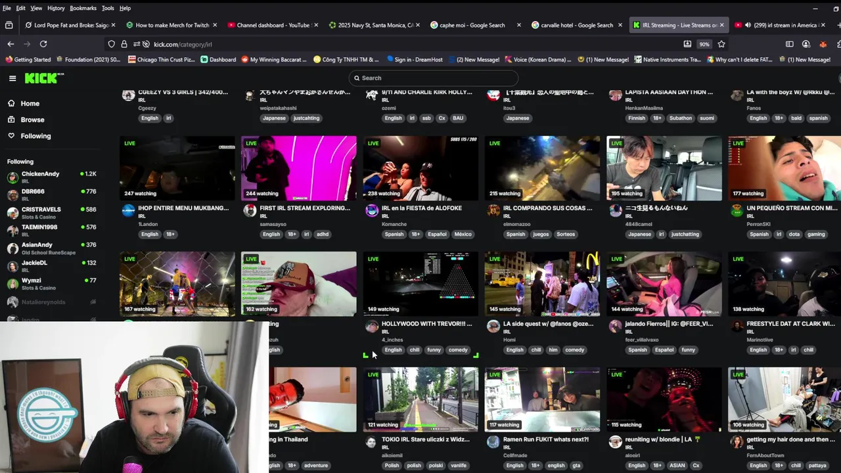The width and height of the screenshot is (841, 473).
Task: Open AsianAndy's avatar in Following list
Action: [12, 248]
